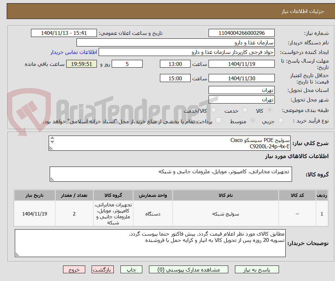Click the نام دستگاه خریدار field
Screen dimensions: 335x281
(x=175, y=43)
